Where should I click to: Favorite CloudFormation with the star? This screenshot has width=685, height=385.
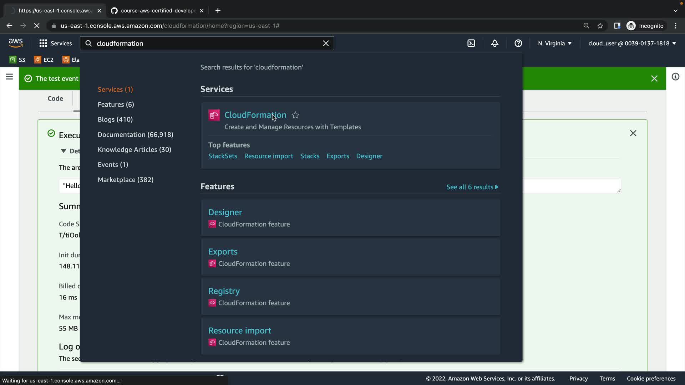(295, 115)
